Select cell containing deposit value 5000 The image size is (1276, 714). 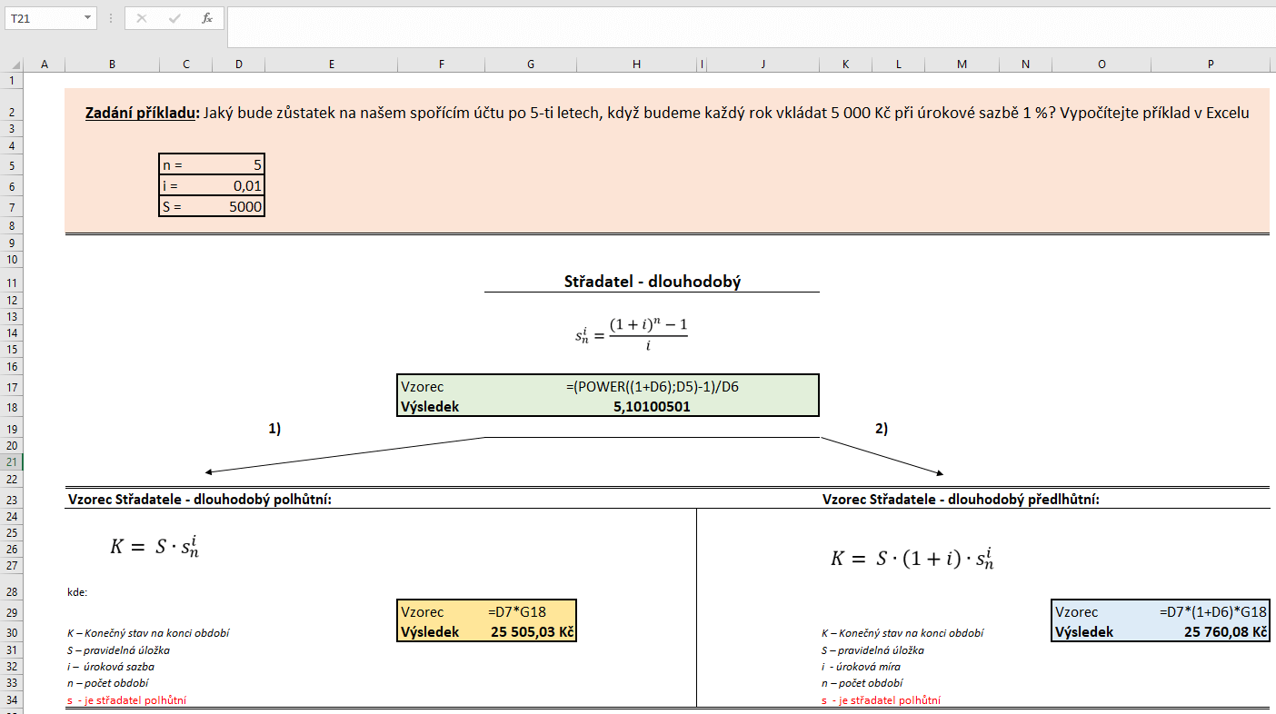(x=238, y=207)
